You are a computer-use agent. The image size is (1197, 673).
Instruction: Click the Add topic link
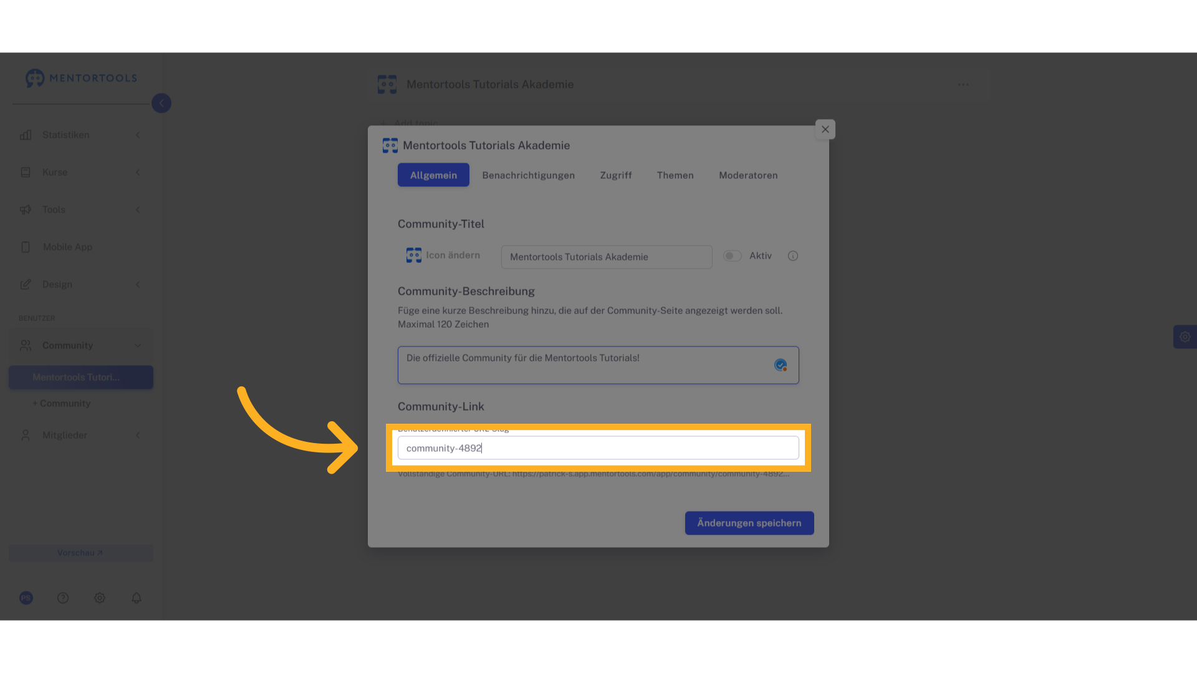coord(410,123)
